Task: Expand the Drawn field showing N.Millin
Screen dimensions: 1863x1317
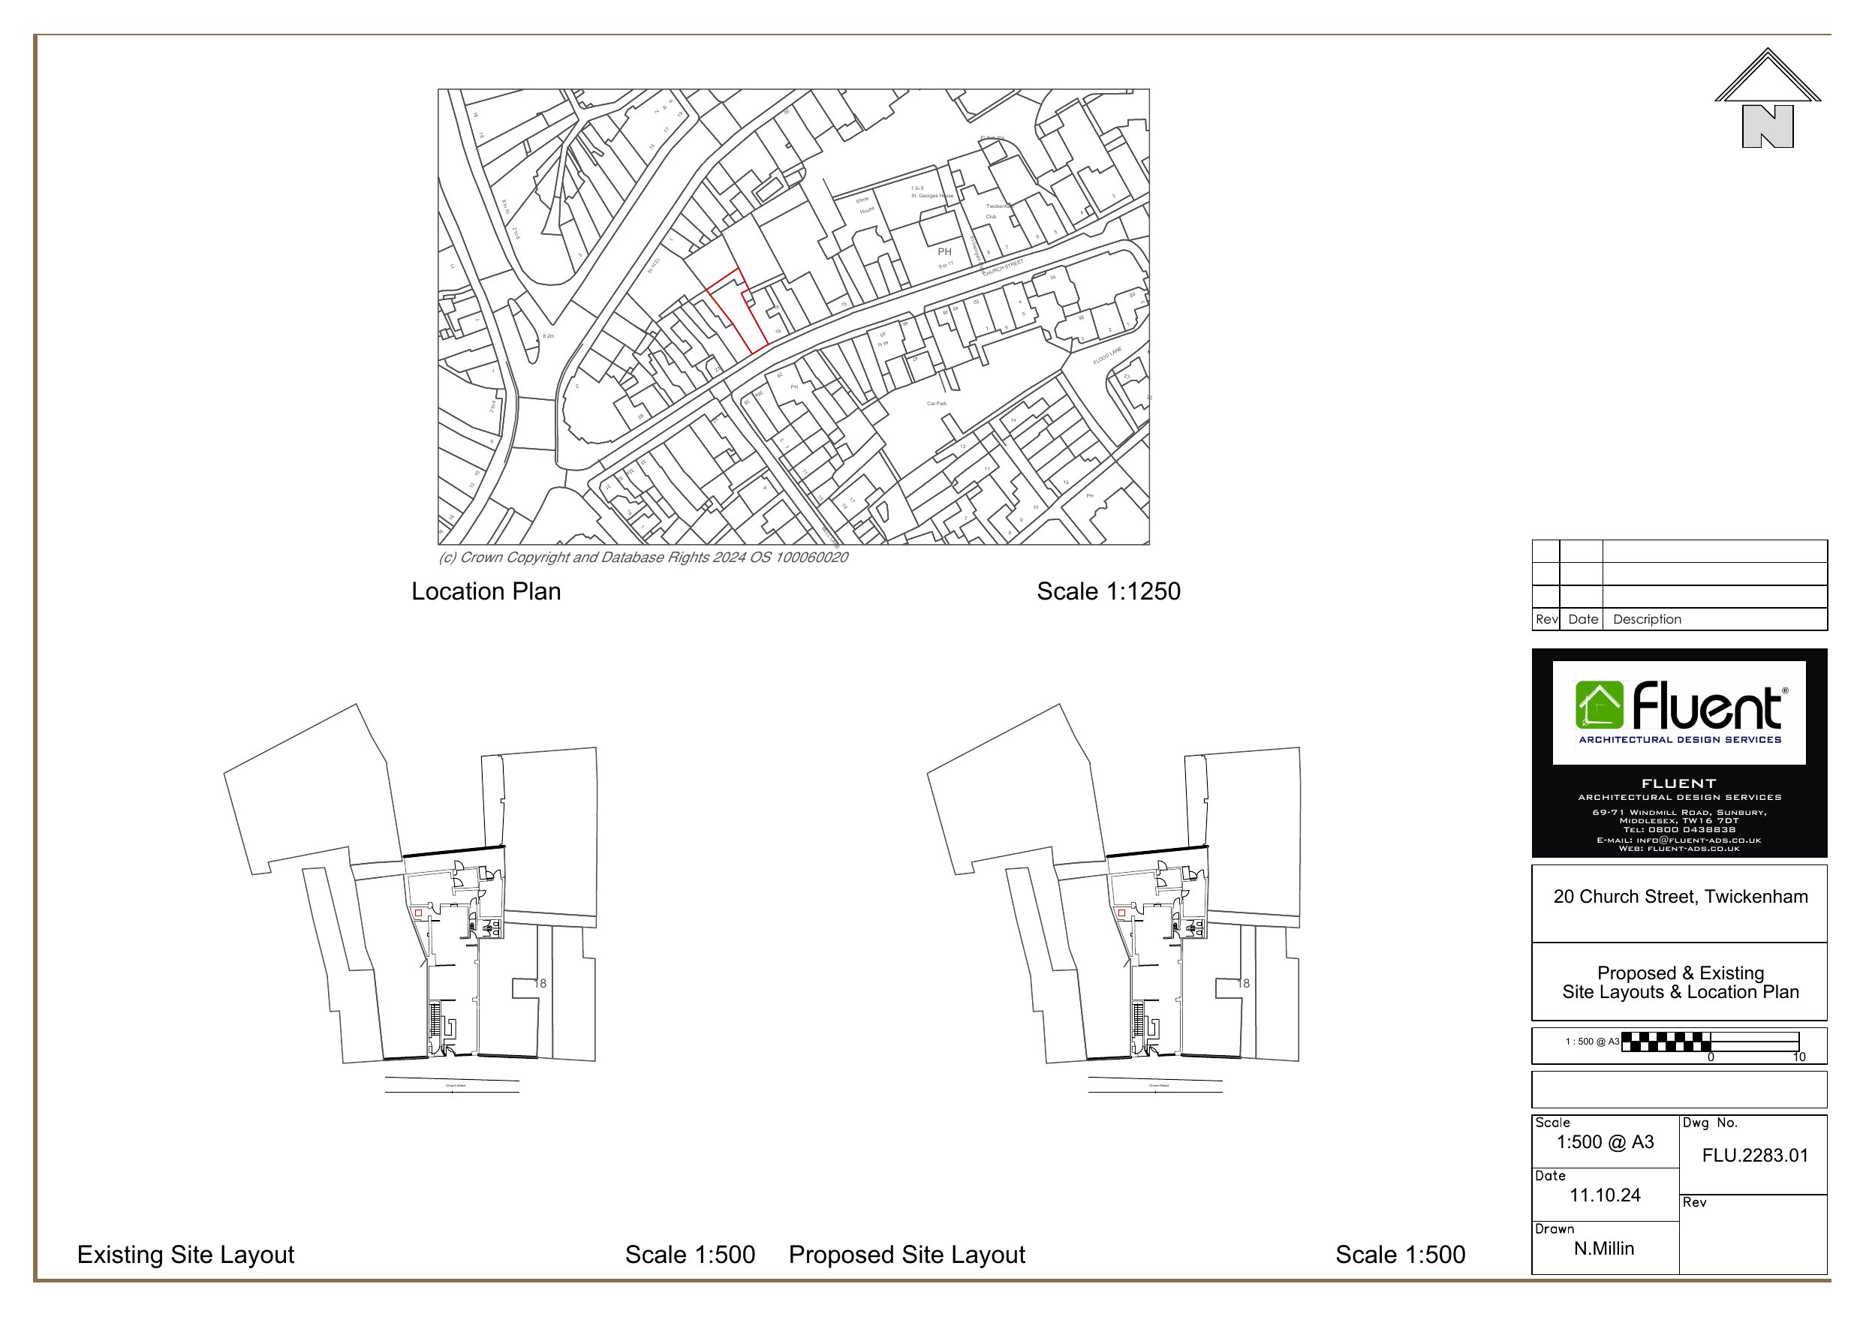Action: (x=1603, y=1247)
